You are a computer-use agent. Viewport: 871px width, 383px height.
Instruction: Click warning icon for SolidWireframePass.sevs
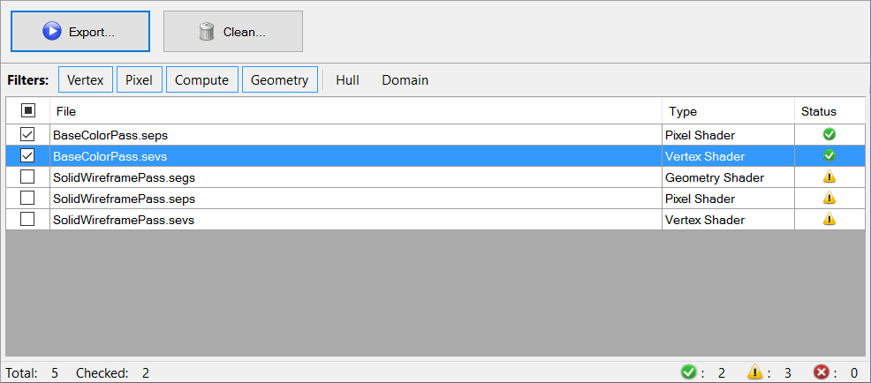pyautogui.click(x=829, y=219)
